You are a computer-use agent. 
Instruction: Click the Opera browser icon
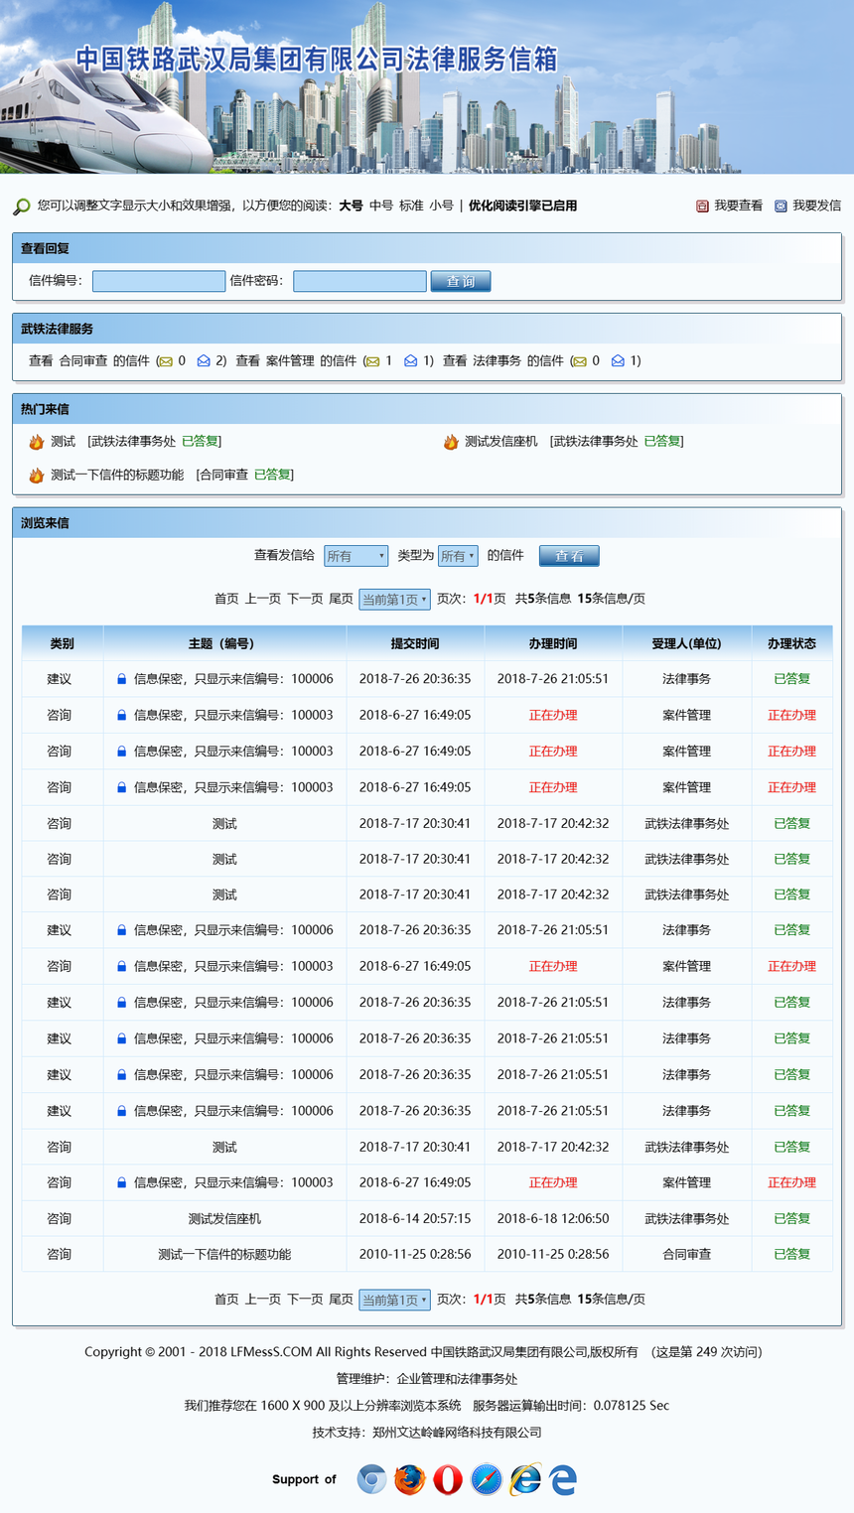coord(448,1479)
